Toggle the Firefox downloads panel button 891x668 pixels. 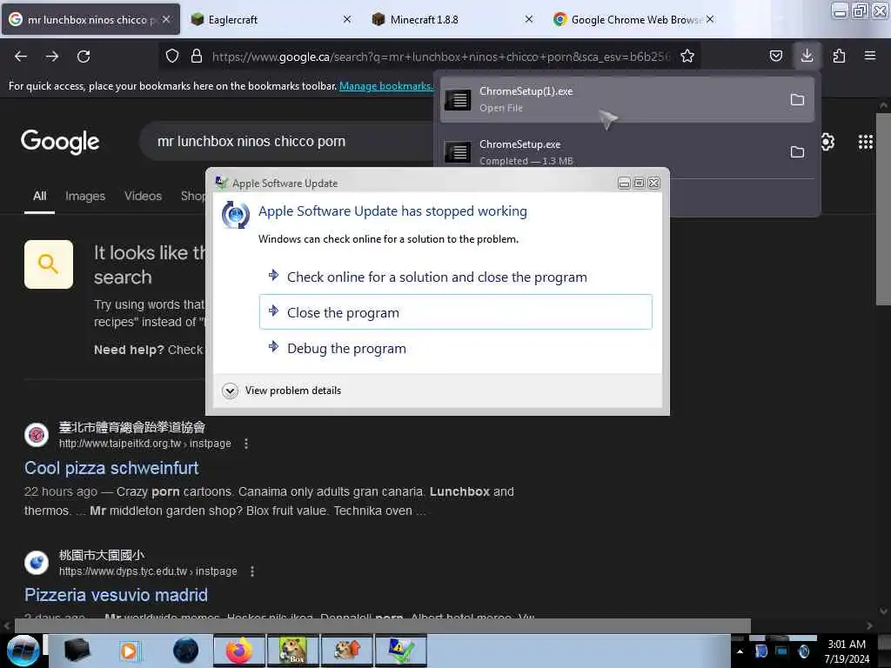point(807,56)
